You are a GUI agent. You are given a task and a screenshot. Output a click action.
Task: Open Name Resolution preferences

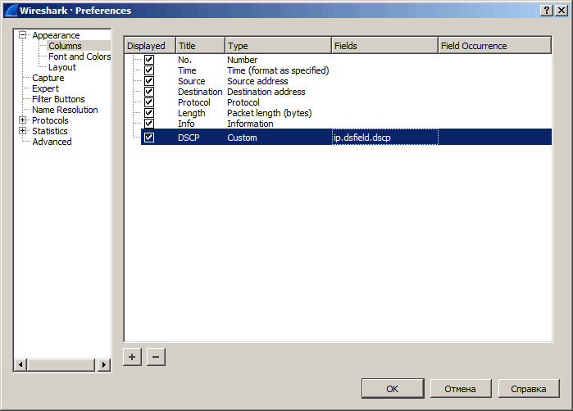pyautogui.click(x=65, y=110)
